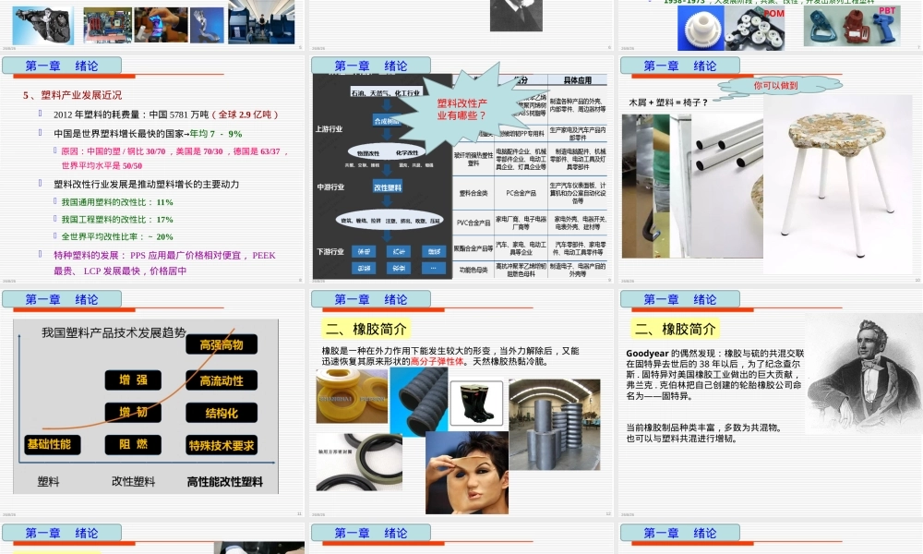Click the 木屑 + 塑料 = 椅子？ text

point(668,102)
